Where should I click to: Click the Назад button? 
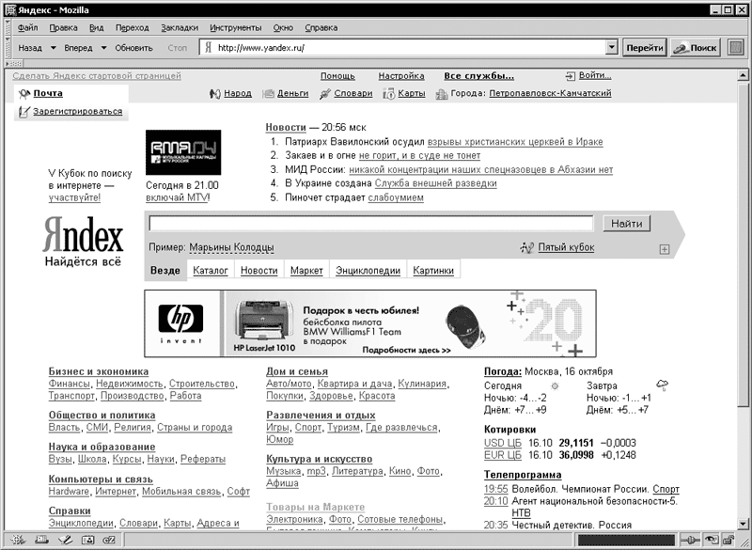click(30, 48)
